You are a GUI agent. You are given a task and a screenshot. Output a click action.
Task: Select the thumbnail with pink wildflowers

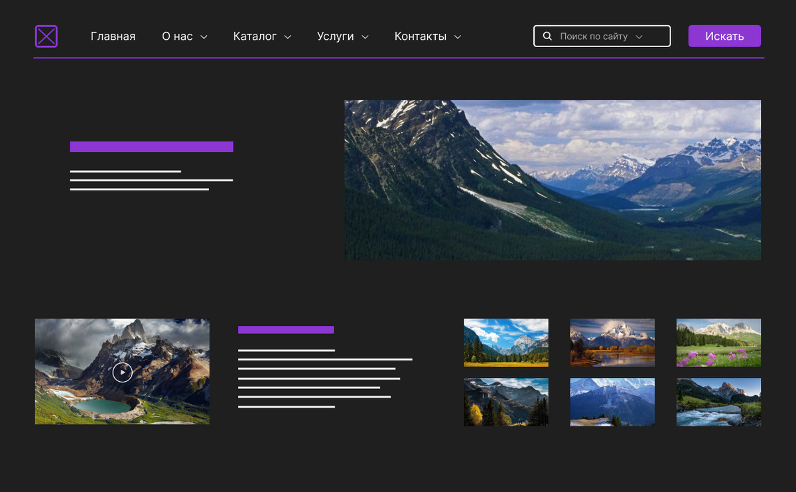[x=718, y=343]
